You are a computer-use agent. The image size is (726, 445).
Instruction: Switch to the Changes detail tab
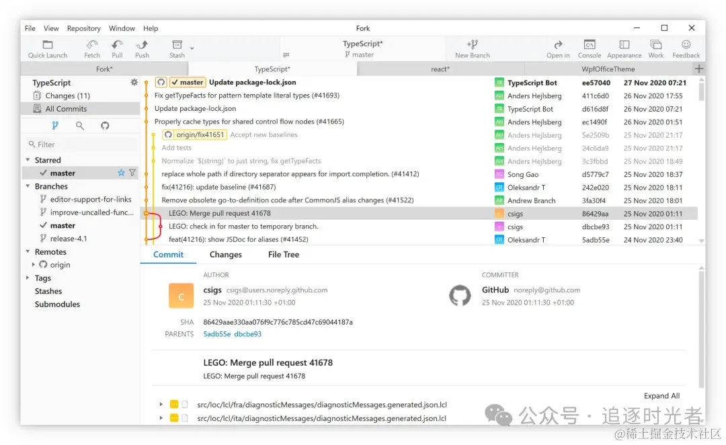point(225,254)
